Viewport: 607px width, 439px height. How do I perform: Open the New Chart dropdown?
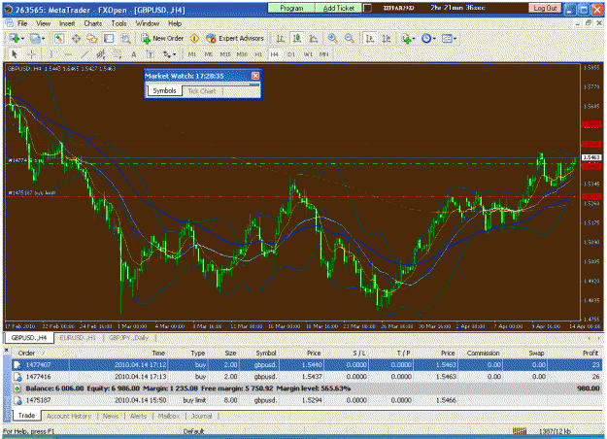(17, 38)
